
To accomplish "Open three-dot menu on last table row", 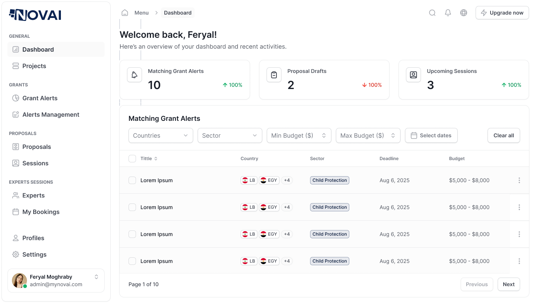I will pos(519,261).
